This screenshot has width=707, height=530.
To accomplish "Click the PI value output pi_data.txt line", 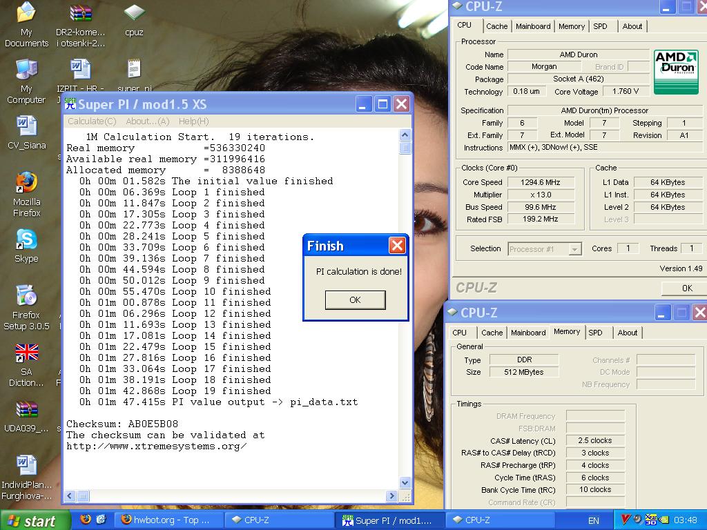I will (218, 402).
